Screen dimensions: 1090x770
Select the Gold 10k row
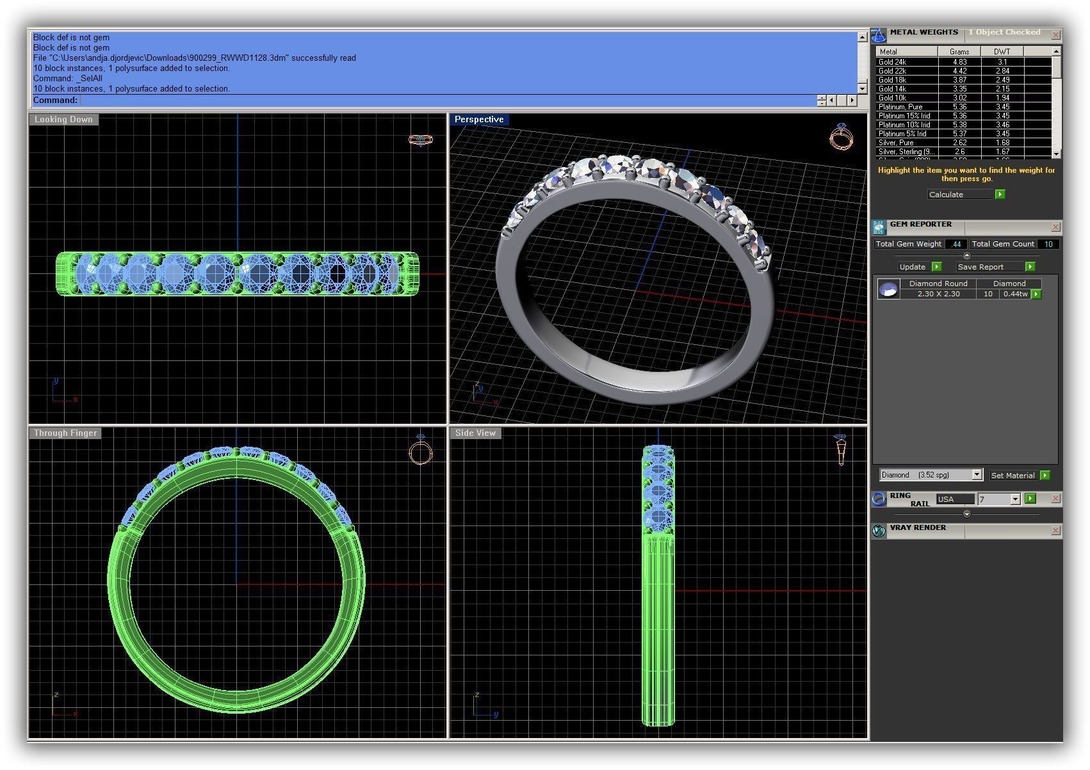[x=963, y=98]
